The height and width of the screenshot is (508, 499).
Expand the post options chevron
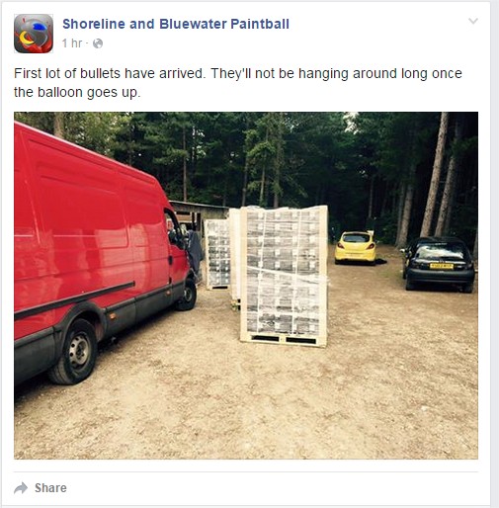(473, 21)
